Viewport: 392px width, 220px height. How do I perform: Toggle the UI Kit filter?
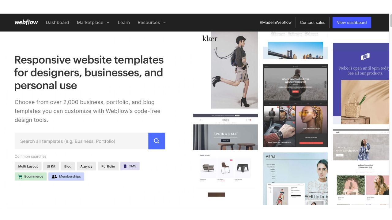coord(51,166)
